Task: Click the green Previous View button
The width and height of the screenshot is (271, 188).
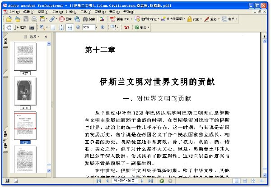Action: click(x=162, y=181)
